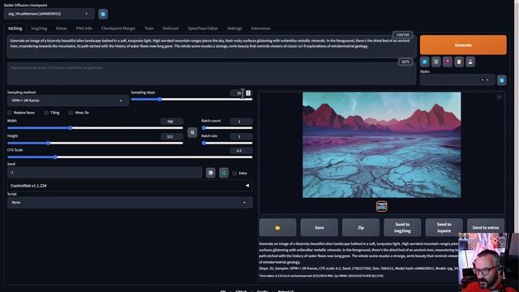The width and height of the screenshot is (519, 292).
Task: Click the Save button
Action: 319,227
